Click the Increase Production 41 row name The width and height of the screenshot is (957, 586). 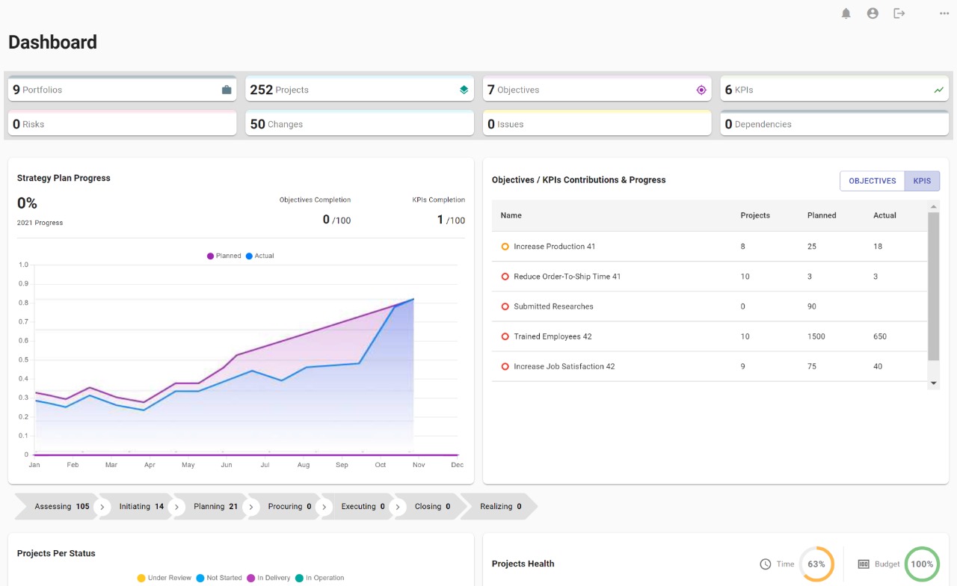555,247
